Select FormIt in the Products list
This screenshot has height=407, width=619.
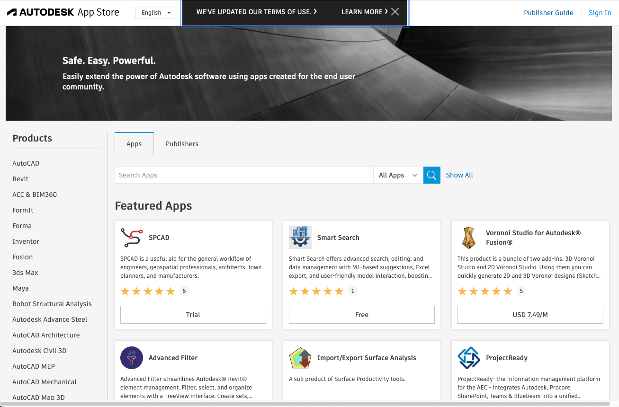23,210
